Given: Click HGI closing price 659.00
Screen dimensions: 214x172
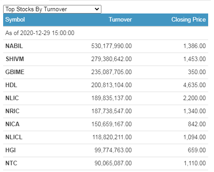Looking at the screenshot, I should [197, 150].
